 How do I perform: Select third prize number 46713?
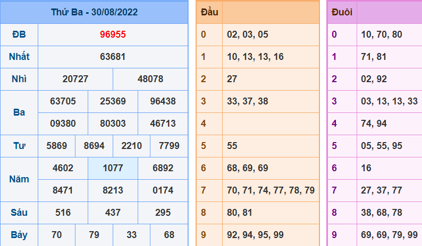point(163,124)
